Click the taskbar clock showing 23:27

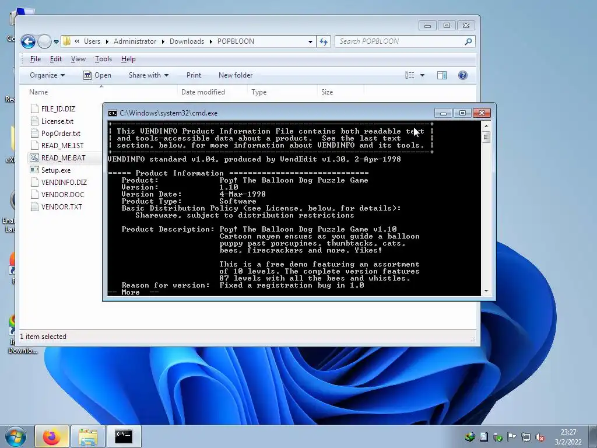568,437
